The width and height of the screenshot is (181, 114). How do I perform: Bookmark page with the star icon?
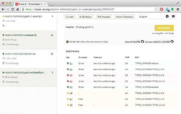[x=156, y=9]
